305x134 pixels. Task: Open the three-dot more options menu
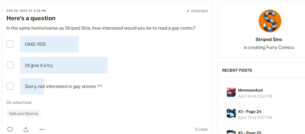point(42,129)
